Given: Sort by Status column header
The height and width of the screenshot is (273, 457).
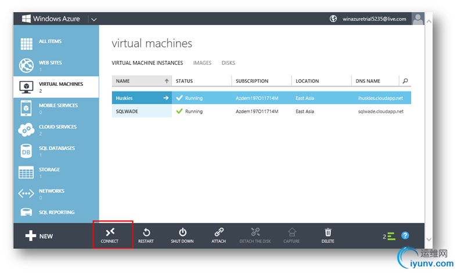Looking at the screenshot, I should click(201, 81).
